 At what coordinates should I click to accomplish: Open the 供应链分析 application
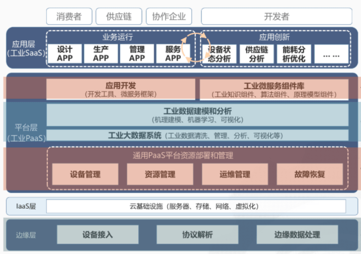pyautogui.click(x=257, y=54)
